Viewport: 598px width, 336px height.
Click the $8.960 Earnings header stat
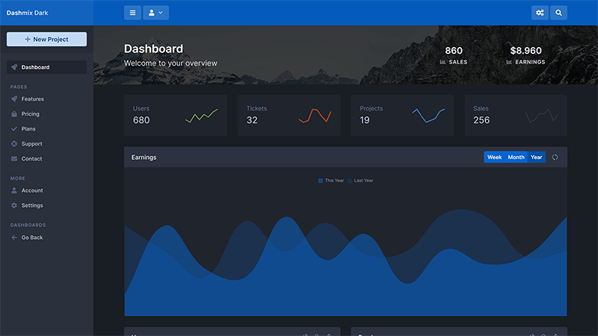[525, 55]
